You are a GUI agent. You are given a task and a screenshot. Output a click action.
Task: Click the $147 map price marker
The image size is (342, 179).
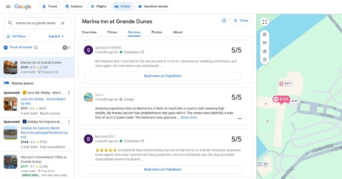coord(294,101)
